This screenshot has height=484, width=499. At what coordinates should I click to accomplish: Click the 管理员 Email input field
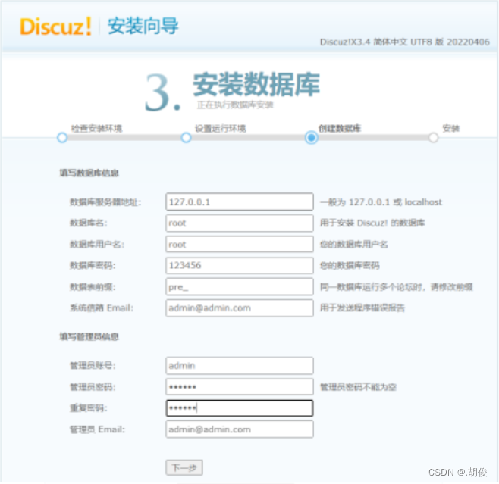(240, 429)
